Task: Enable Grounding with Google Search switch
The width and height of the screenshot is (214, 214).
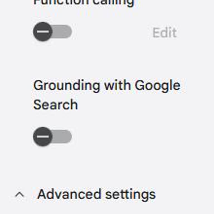Action: (52, 137)
